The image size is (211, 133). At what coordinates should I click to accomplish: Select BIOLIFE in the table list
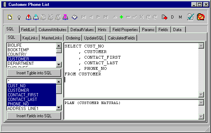point(32,45)
